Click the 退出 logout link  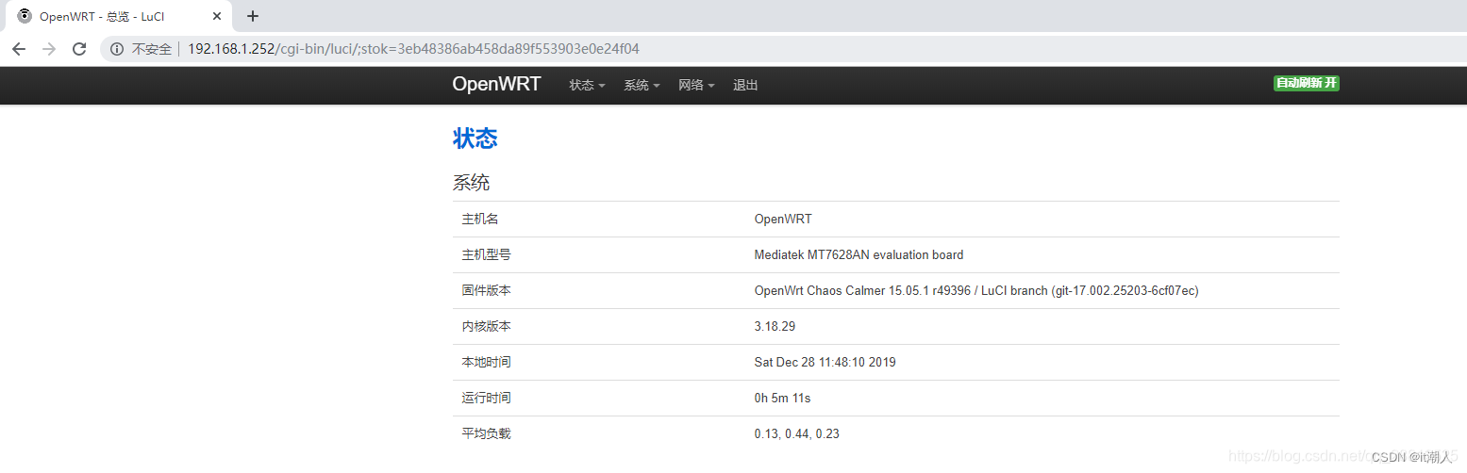(x=745, y=85)
